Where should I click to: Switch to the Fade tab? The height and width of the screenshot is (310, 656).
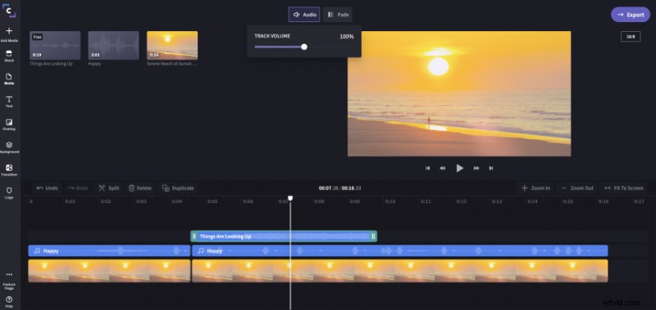tap(338, 15)
